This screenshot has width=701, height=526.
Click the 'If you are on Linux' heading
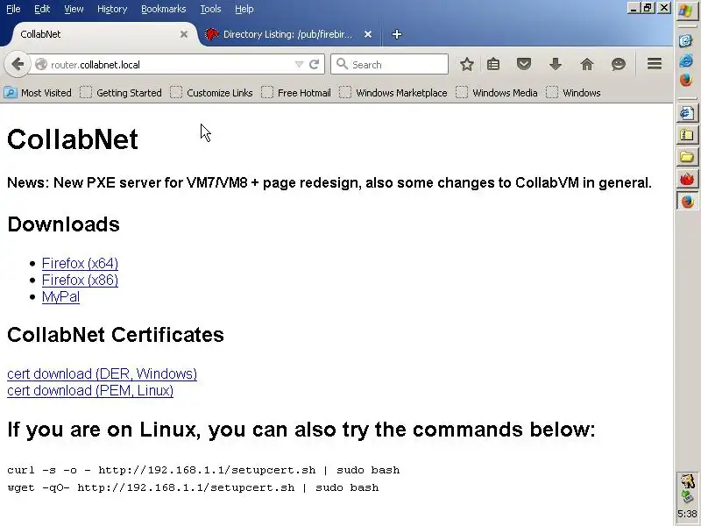click(x=301, y=429)
